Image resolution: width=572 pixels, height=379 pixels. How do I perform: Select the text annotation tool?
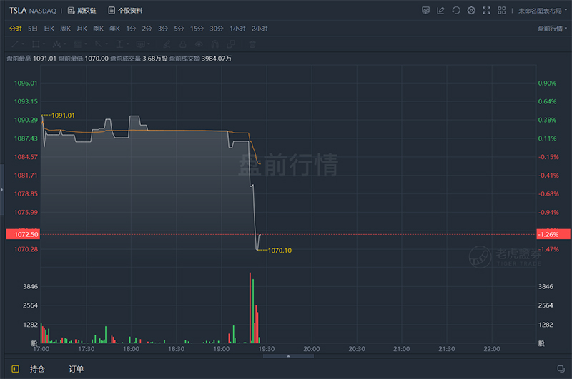(119, 44)
